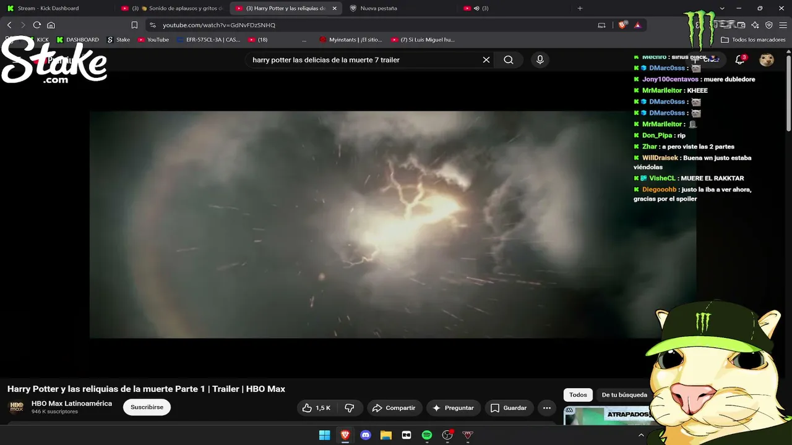Focus the address bar URL
This screenshot has height=445, width=792.
tap(219, 25)
